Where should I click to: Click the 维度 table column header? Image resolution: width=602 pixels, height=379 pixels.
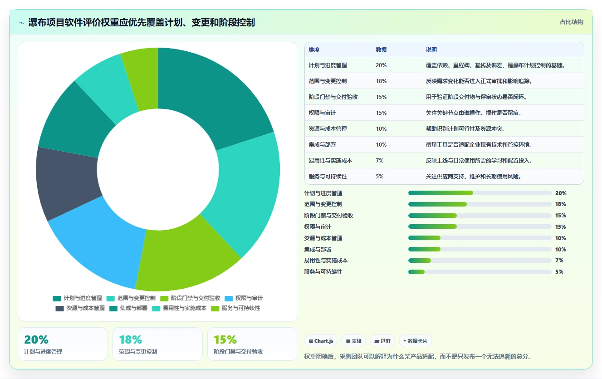(314, 50)
